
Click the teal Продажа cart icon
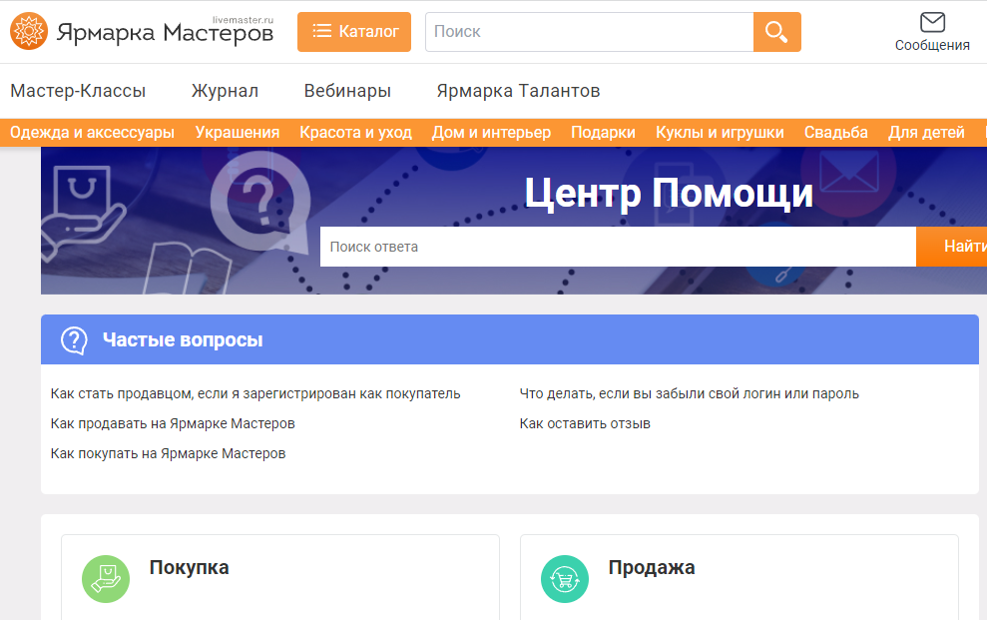pos(565,579)
